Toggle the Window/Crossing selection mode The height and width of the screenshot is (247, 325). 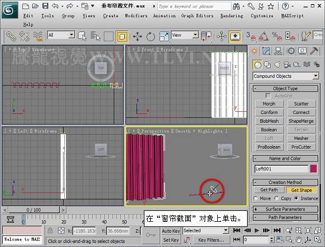[x=122, y=37]
